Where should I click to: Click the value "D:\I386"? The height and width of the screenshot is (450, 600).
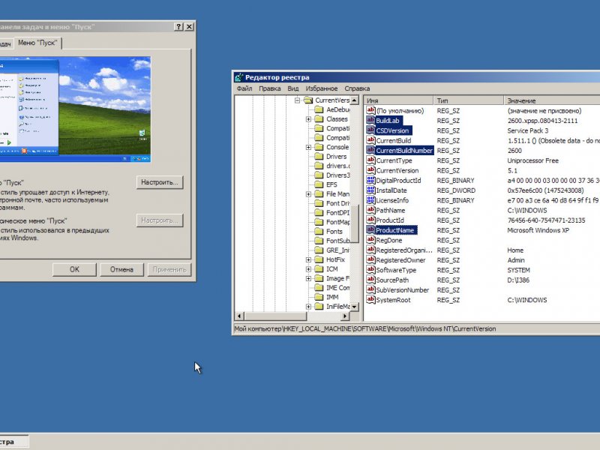coord(518,280)
